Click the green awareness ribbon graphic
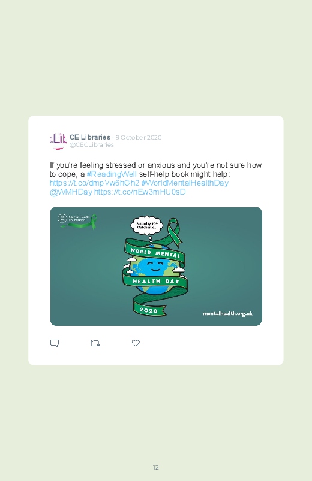This screenshot has height=481, width=312. 175,232
